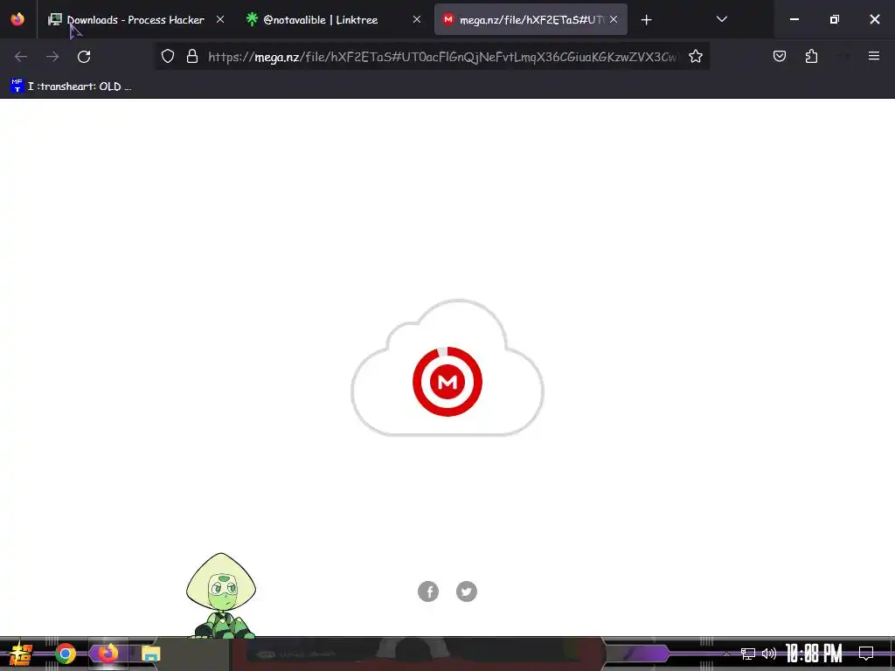This screenshot has width=895, height=671.
Task: Bookmark this page with star
Action: (695, 57)
